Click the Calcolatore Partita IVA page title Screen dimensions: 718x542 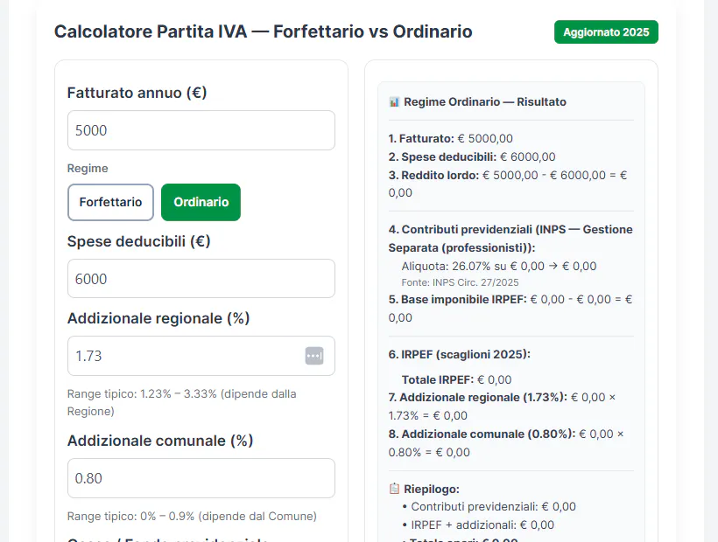(x=264, y=31)
